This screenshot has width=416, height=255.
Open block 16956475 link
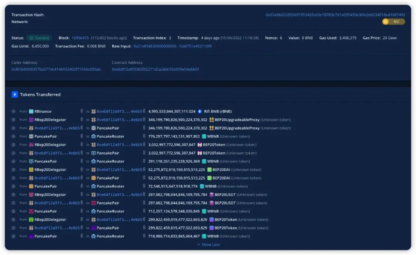click(x=80, y=38)
